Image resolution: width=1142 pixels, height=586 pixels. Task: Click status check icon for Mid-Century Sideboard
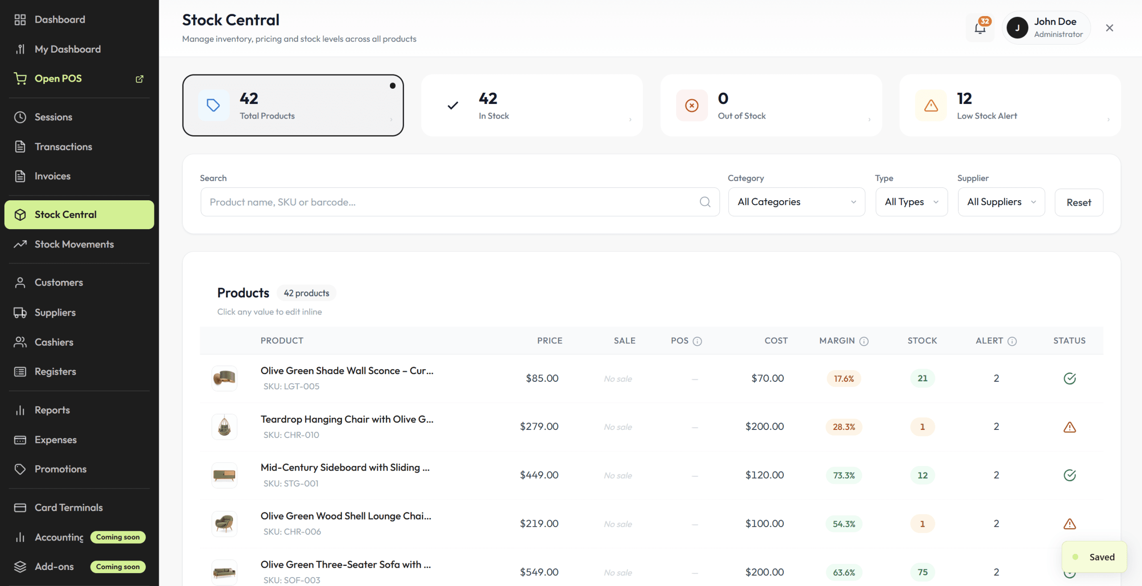coord(1070,475)
